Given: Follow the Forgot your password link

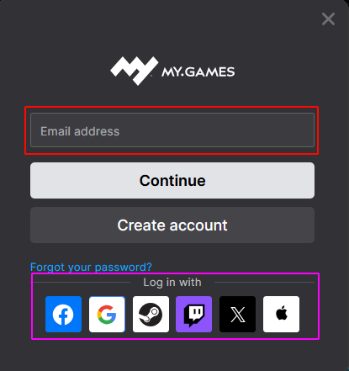Looking at the screenshot, I should [91, 267].
